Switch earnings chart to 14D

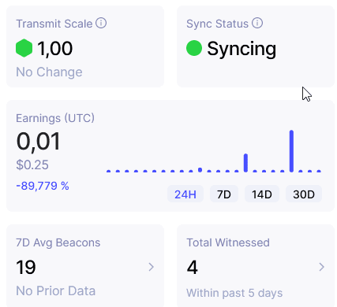pyautogui.click(x=262, y=194)
